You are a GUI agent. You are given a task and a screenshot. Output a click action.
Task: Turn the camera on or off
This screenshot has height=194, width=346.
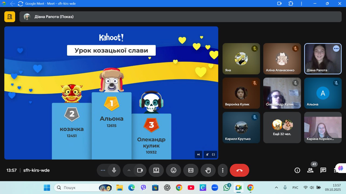coord(140,170)
